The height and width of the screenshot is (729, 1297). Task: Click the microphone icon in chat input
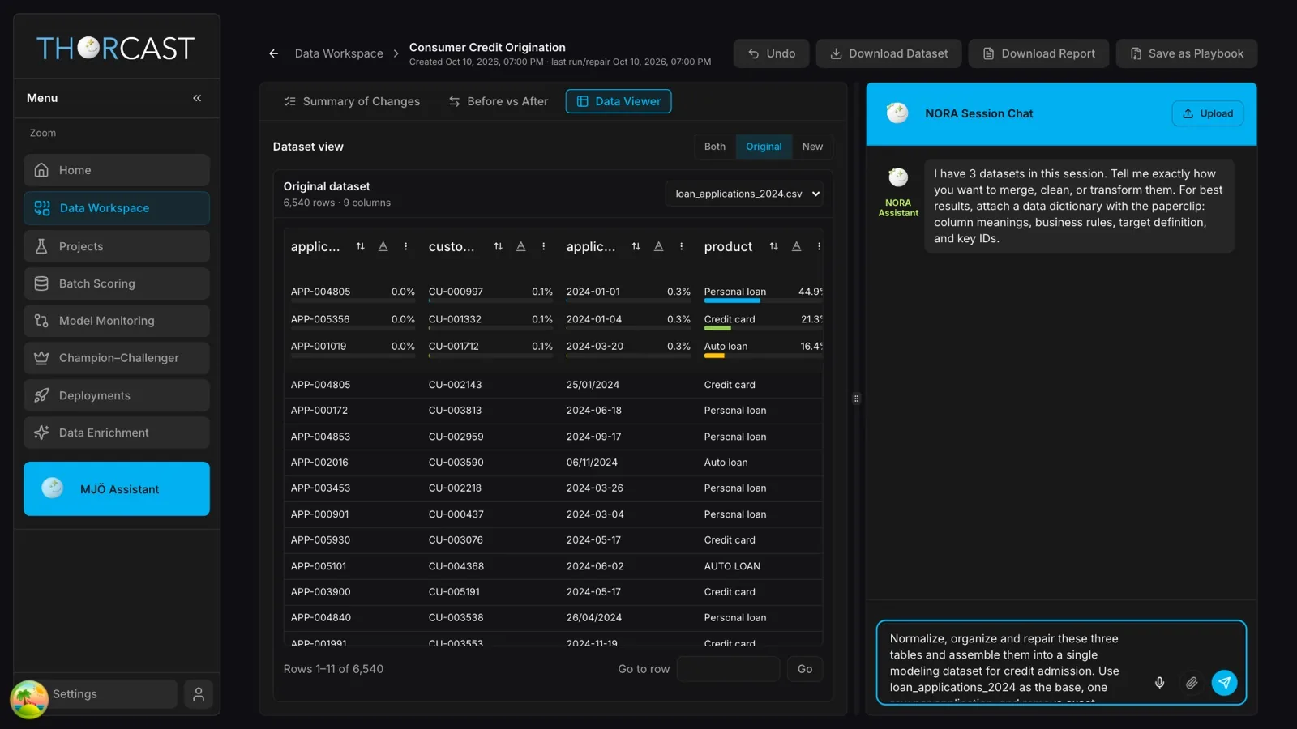[x=1159, y=683]
